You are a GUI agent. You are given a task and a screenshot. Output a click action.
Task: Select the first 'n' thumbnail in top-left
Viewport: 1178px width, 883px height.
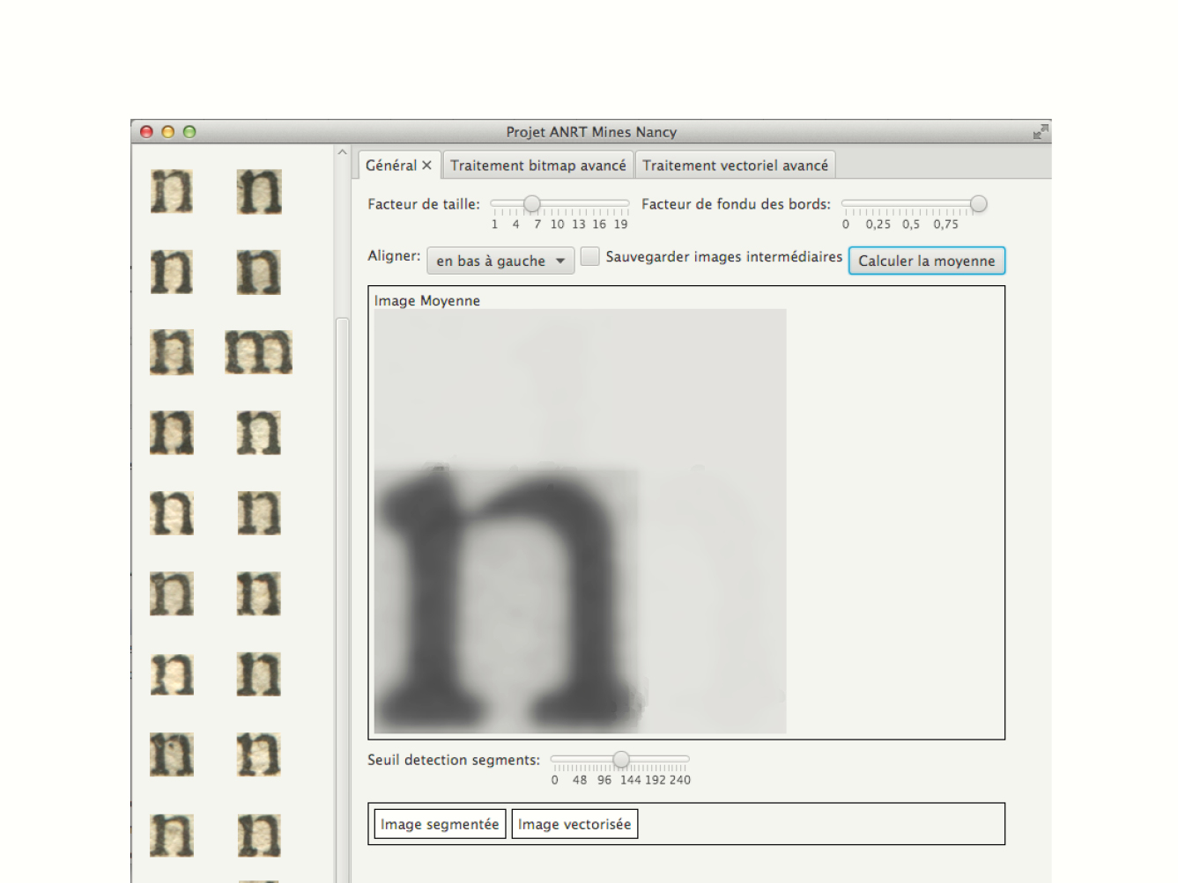click(x=172, y=191)
